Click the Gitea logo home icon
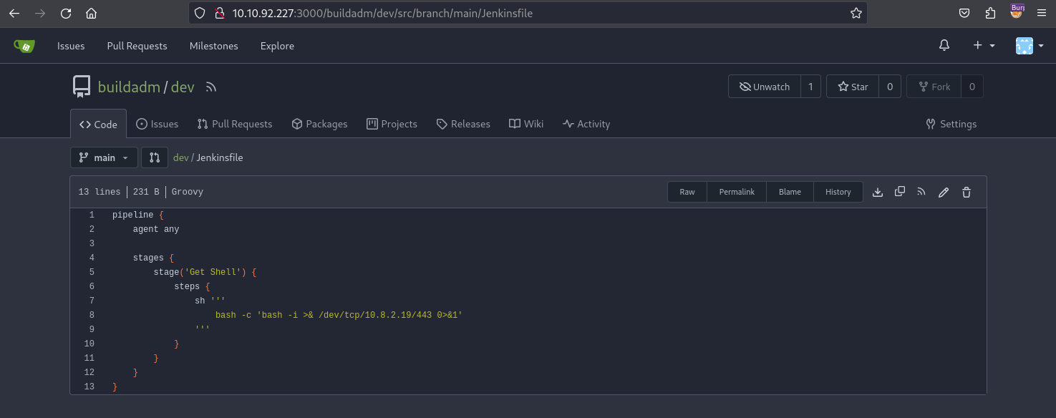 click(x=24, y=46)
